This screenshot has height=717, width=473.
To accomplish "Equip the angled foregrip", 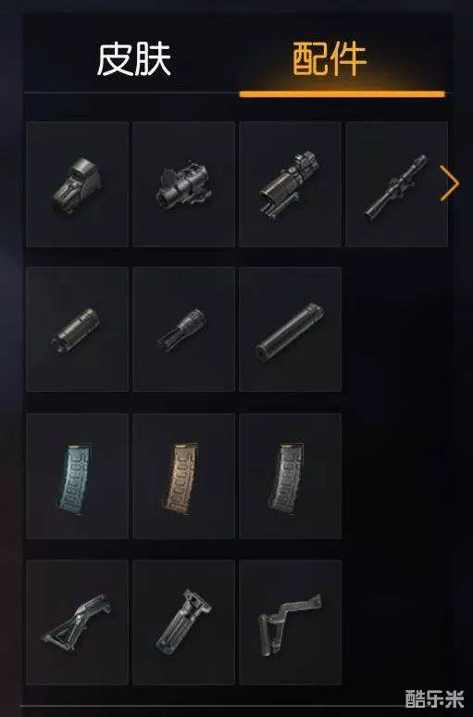I will [77, 622].
